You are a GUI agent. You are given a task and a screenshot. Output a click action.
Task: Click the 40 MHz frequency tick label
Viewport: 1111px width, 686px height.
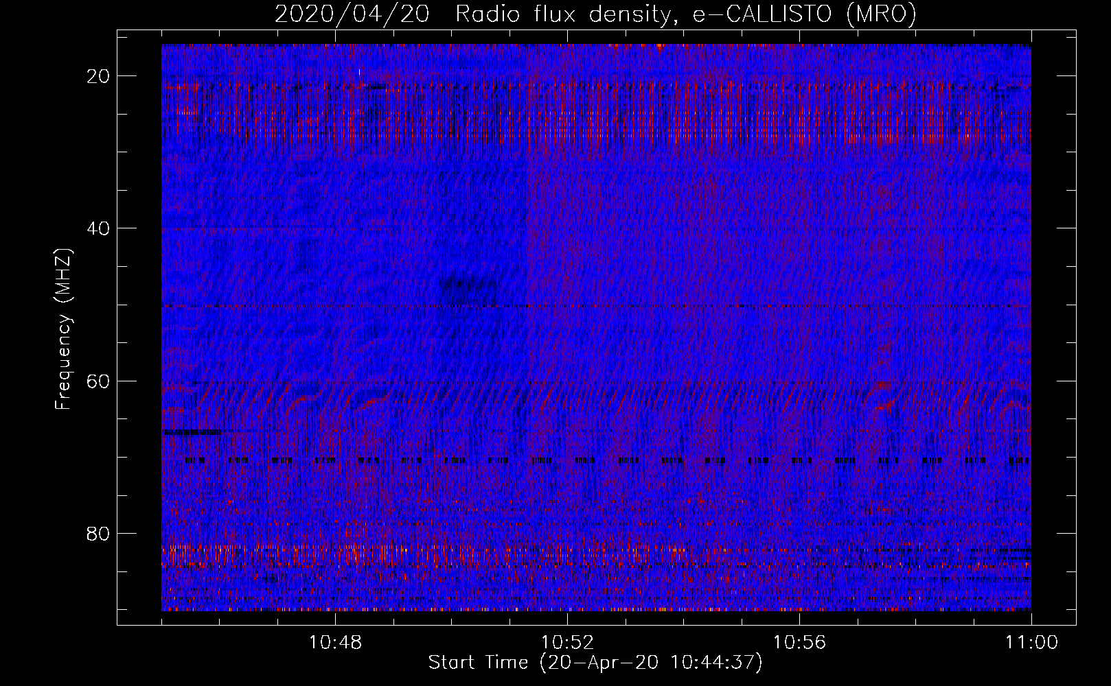(x=99, y=228)
